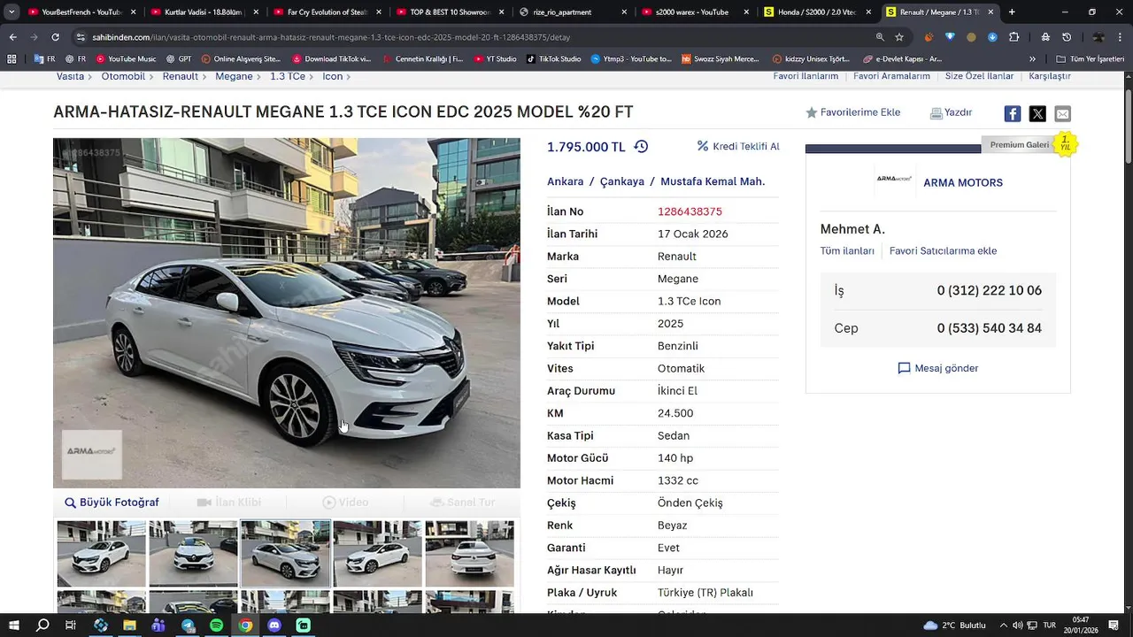This screenshot has height=637, width=1133.
Task: Switch to the Honda / S2000 tab
Action: point(817,12)
